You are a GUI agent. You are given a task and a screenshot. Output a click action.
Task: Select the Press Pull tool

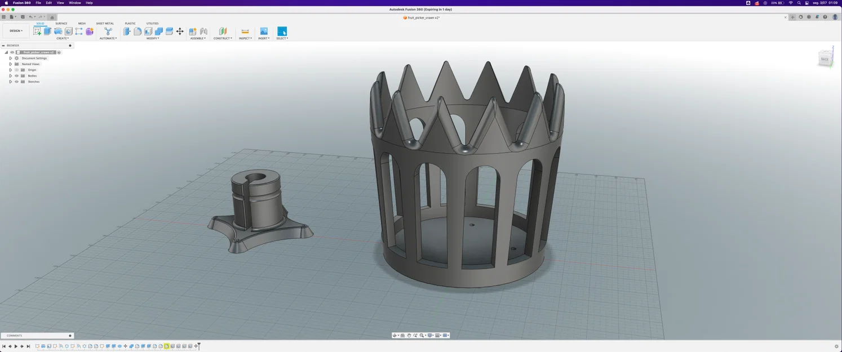(127, 32)
